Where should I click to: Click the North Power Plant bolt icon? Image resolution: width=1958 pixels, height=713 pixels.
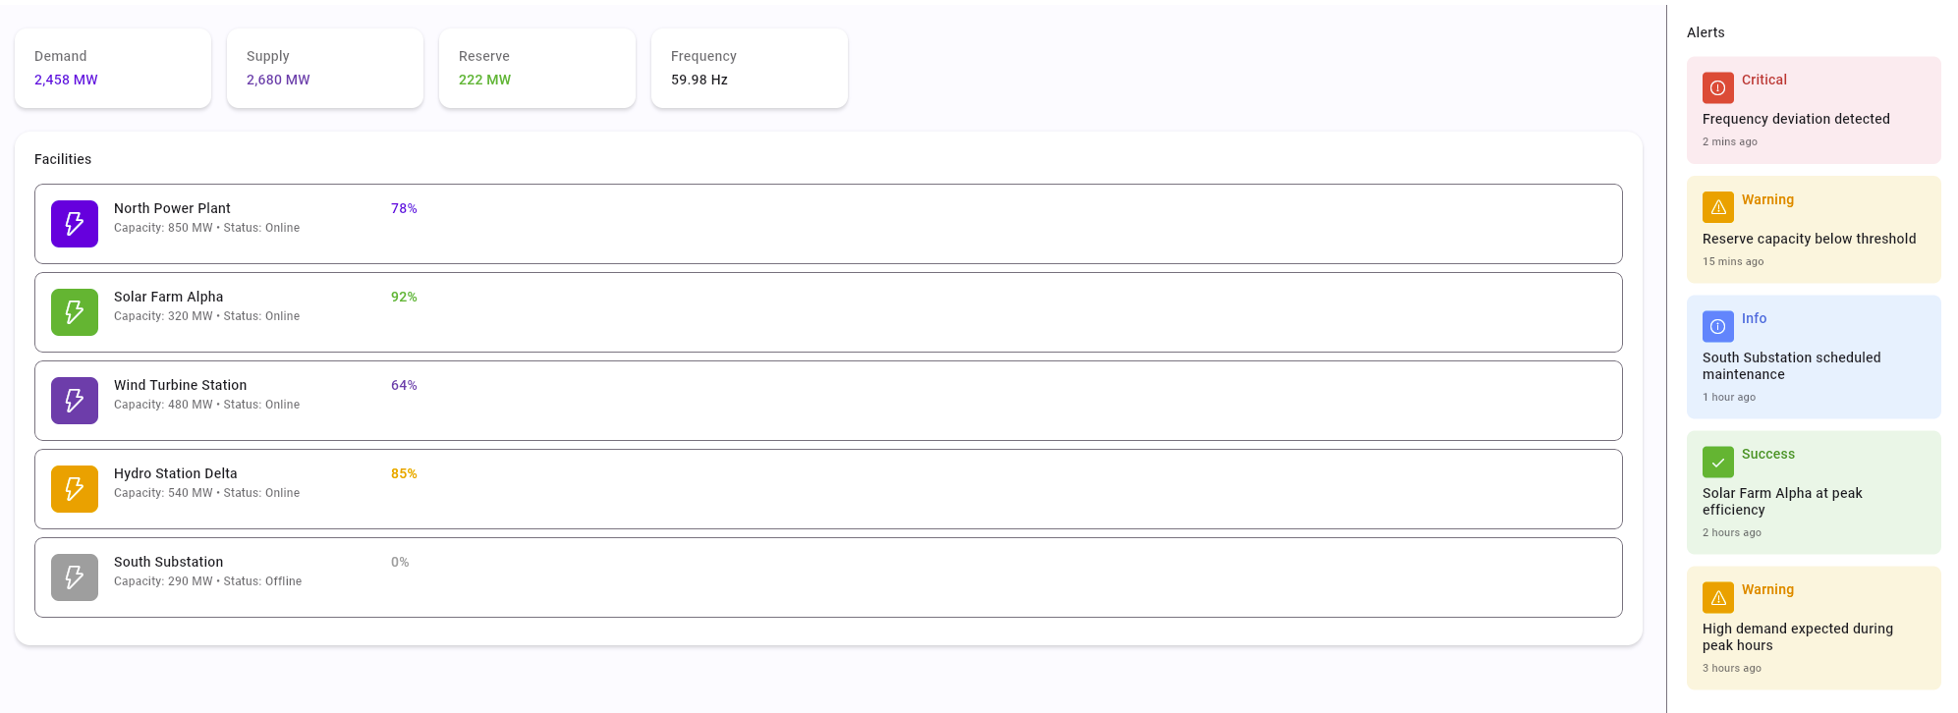click(75, 224)
